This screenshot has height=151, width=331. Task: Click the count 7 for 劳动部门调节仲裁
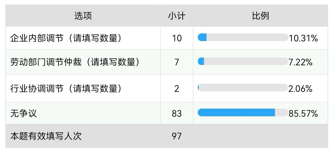coord(176,62)
